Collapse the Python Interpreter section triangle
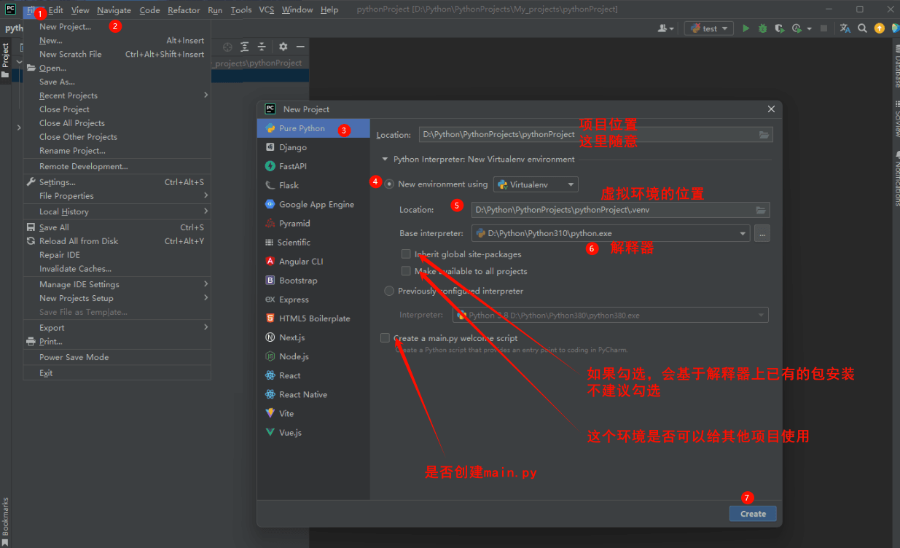Image resolution: width=900 pixels, height=548 pixels. 386,159
